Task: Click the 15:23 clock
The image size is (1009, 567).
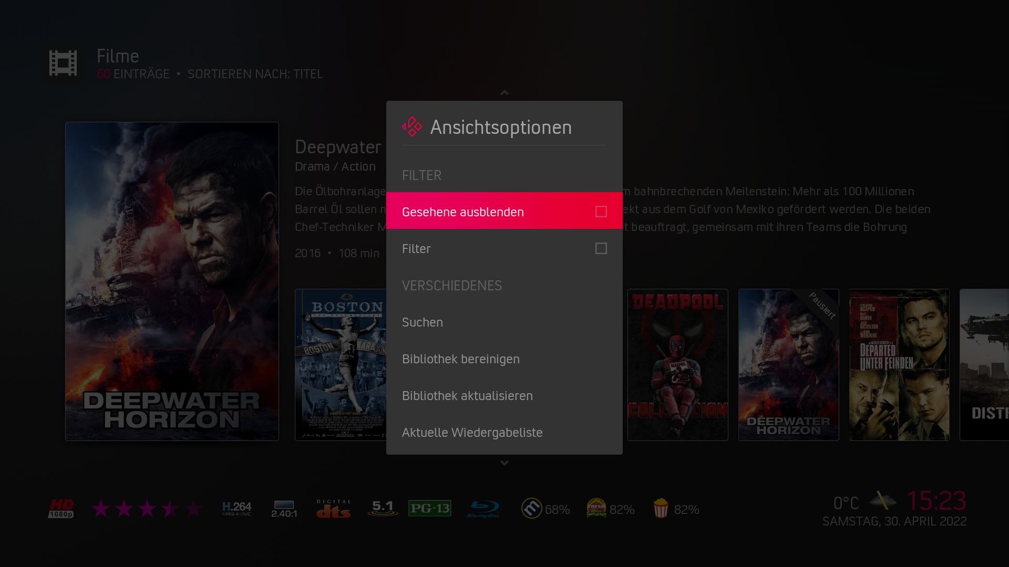Action: [x=936, y=500]
